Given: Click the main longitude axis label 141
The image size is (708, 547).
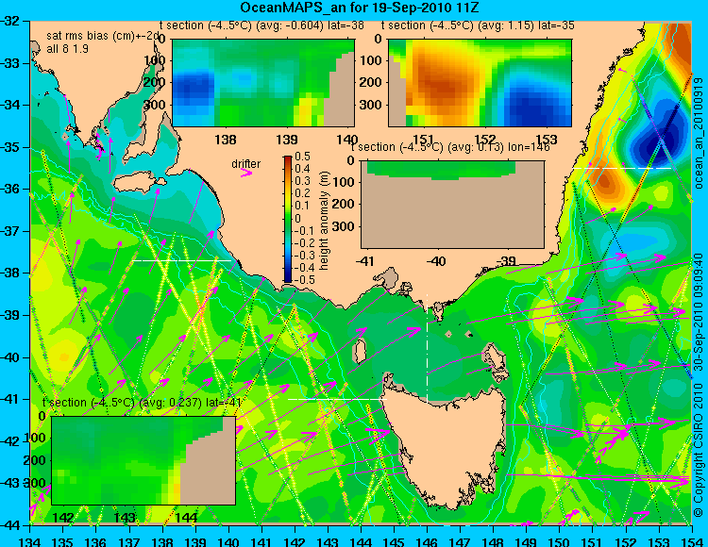Looking at the screenshot, I should 261,541.
